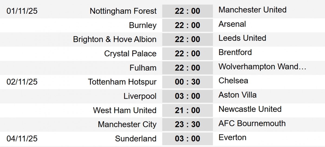Screen dimensions: 325x147
Task: Open the 00:30 Tottenham vs Chelsea kickoff time
Action: (x=187, y=82)
